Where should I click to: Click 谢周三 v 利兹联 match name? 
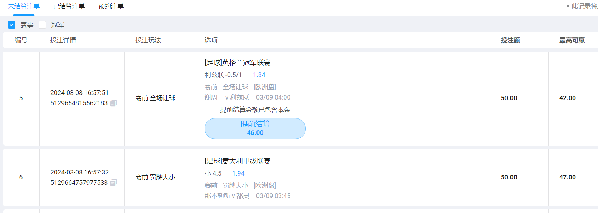[x=227, y=97]
